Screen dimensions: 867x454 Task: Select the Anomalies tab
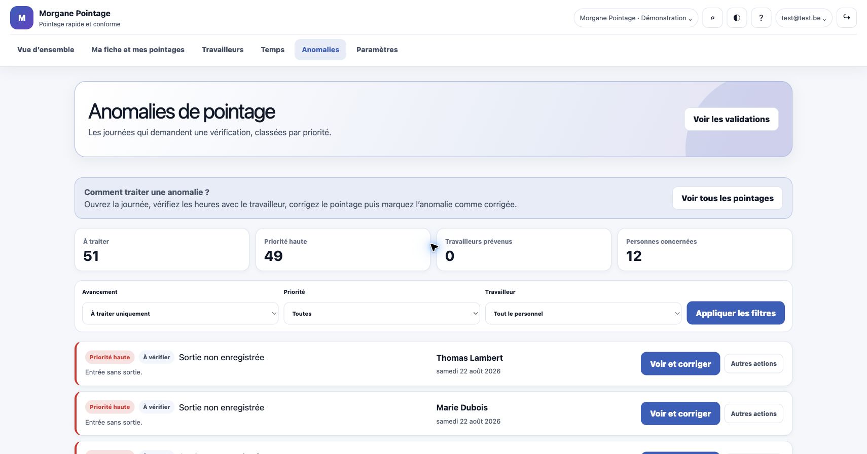tap(320, 50)
